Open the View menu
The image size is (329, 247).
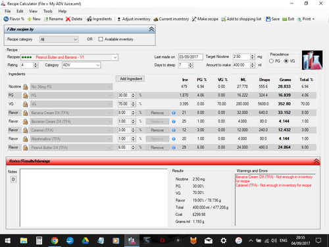point(33,11)
